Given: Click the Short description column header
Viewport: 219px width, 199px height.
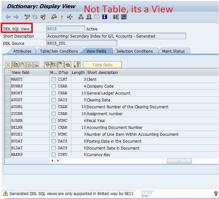Looking at the screenshot, I should pos(153,72).
